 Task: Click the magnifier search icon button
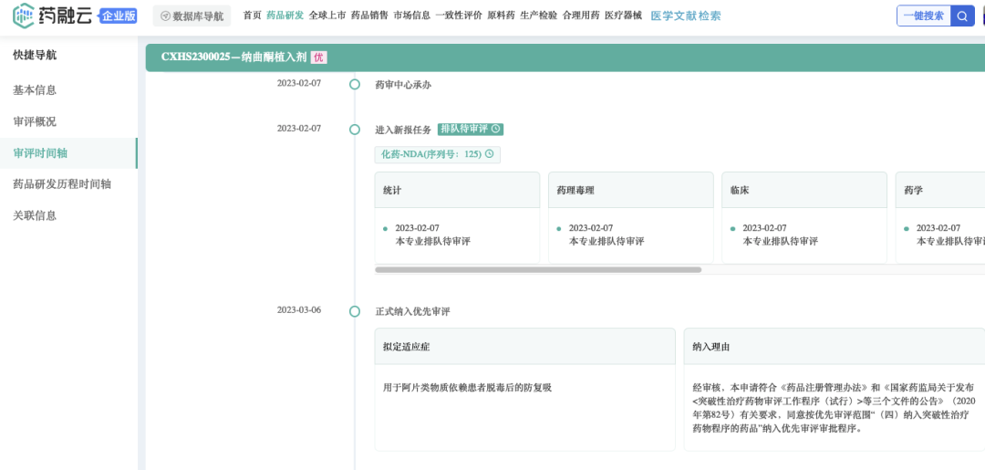(x=962, y=16)
